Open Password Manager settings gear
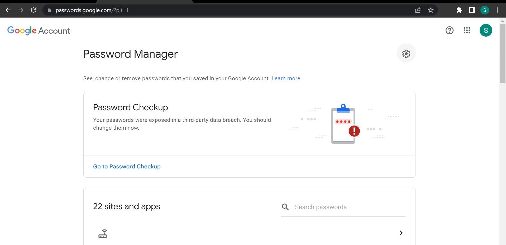506x245 pixels. 406,53
